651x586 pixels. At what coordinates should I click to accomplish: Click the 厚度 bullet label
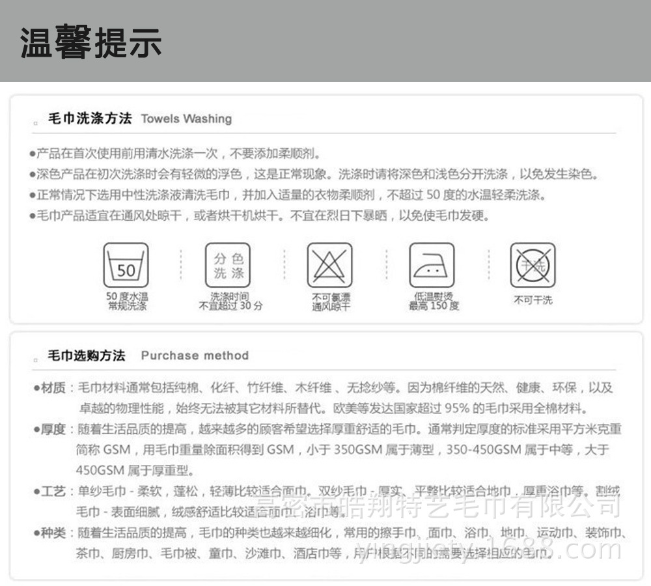point(53,429)
